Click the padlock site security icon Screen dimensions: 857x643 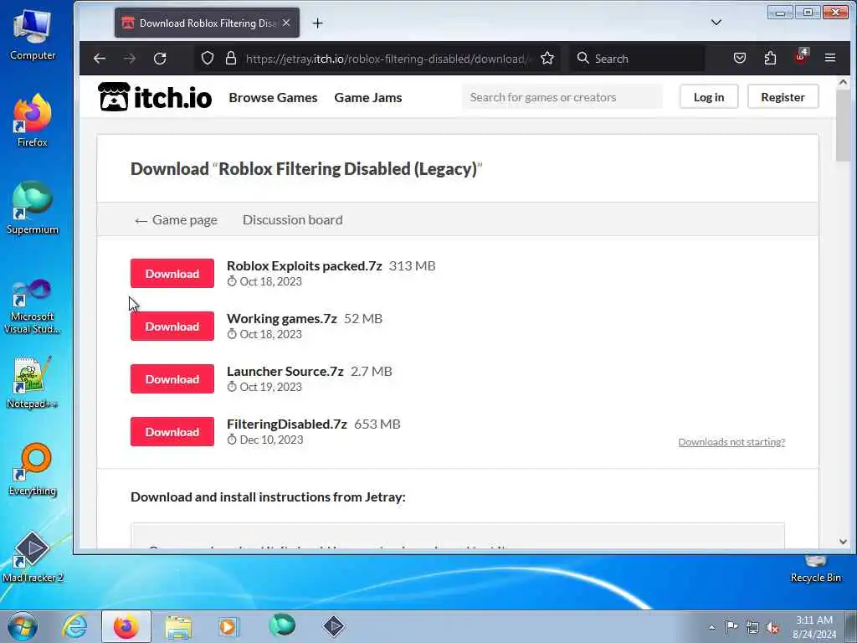tap(231, 59)
